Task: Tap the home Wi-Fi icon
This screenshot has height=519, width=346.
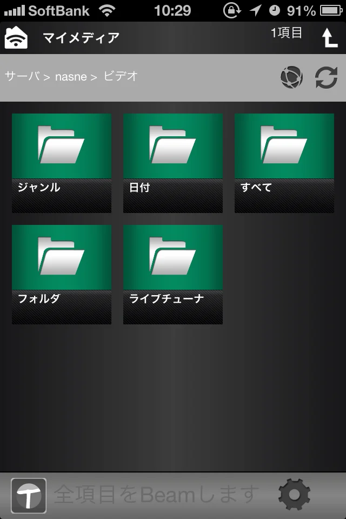Action: pyautogui.click(x=16, y=37)
